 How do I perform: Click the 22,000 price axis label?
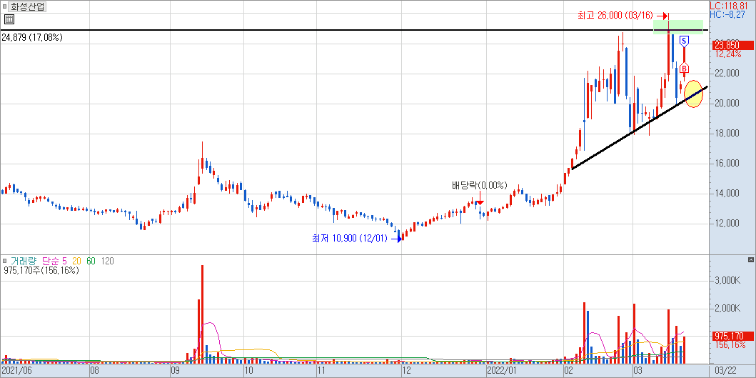[x=727, y=74]
